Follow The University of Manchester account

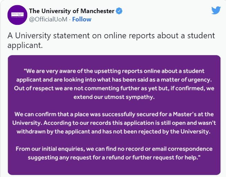82,19
